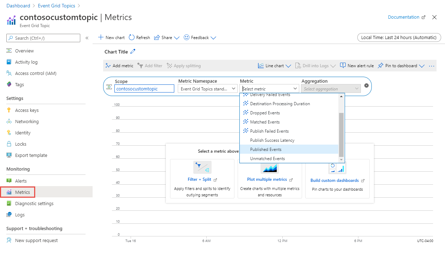The image size is (445, 254).
Task: Click the Build custom dashboards icon
Action: [x=337, y=167]
